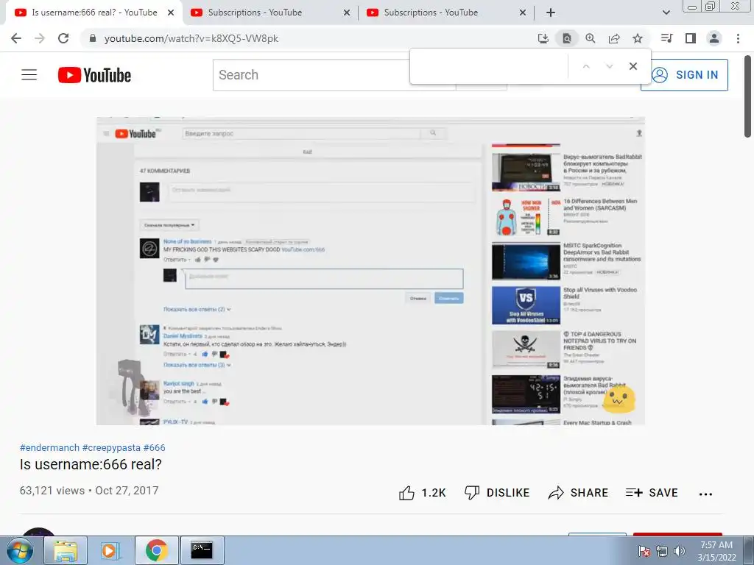The image size is (754, 565).
Task: Open the media control playlist icon
Action: click(x=666, y=38)
